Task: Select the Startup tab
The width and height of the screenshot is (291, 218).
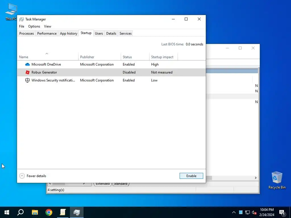Action: [x=86, y=33]
